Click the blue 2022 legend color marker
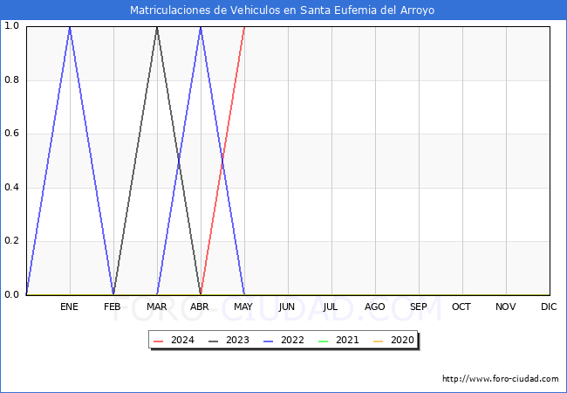 click(269, 341)
